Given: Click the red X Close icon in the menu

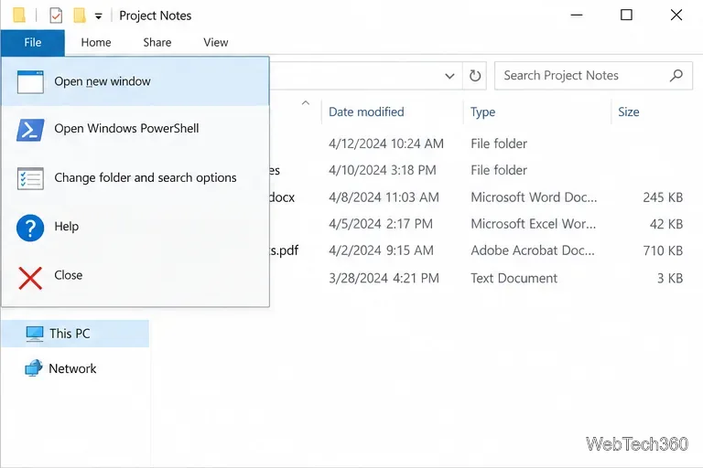Looking at the screenshot, I should tap(30, 278).
